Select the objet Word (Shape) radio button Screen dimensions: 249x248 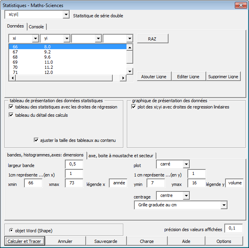pyautogui.click(x=11, y=230)
